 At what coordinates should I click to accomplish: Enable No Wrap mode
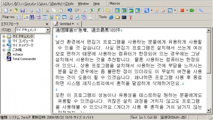(x=117, y=11)
